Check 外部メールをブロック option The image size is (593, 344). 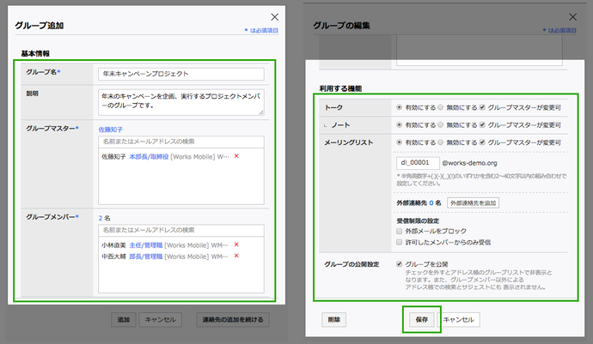(x=400, y=231)
